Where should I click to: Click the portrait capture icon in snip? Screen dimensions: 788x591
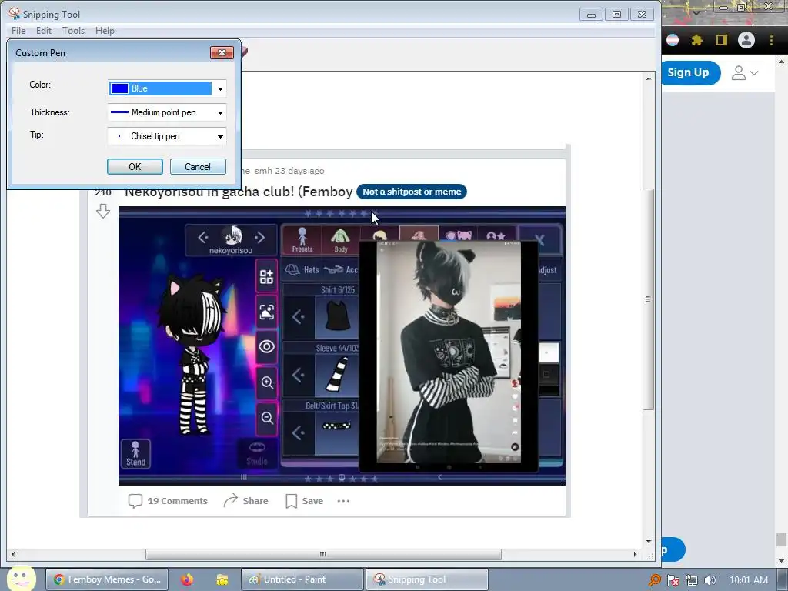coord(266,312)
